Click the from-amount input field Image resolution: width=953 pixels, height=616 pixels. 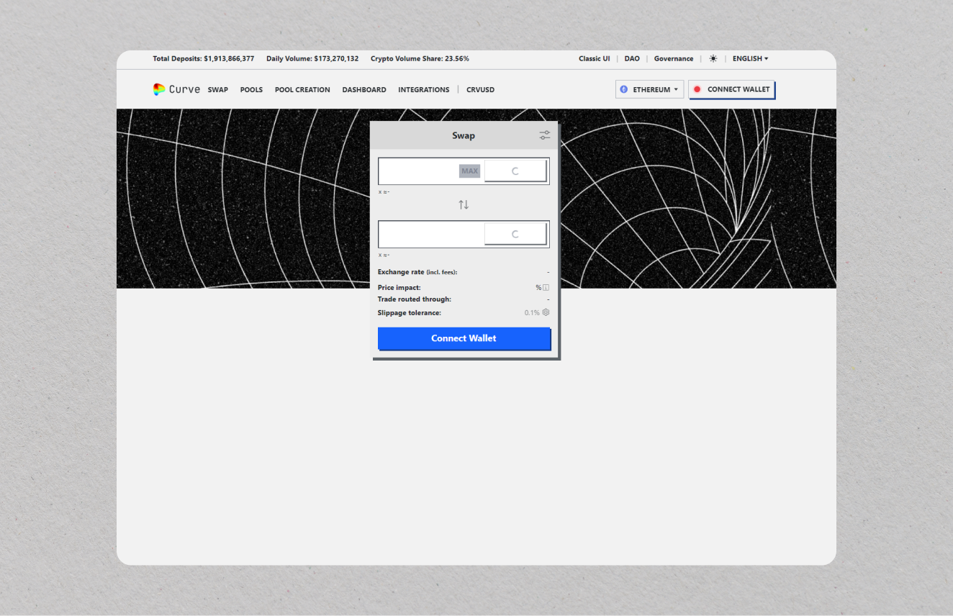pyautogui.click(x=419, y=171)
